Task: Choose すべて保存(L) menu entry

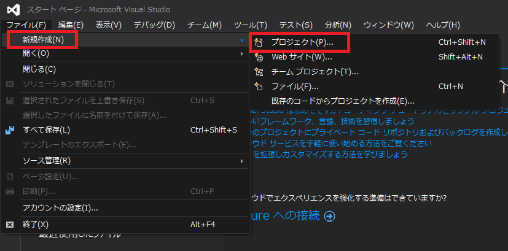Action: (x=125, y=130)
